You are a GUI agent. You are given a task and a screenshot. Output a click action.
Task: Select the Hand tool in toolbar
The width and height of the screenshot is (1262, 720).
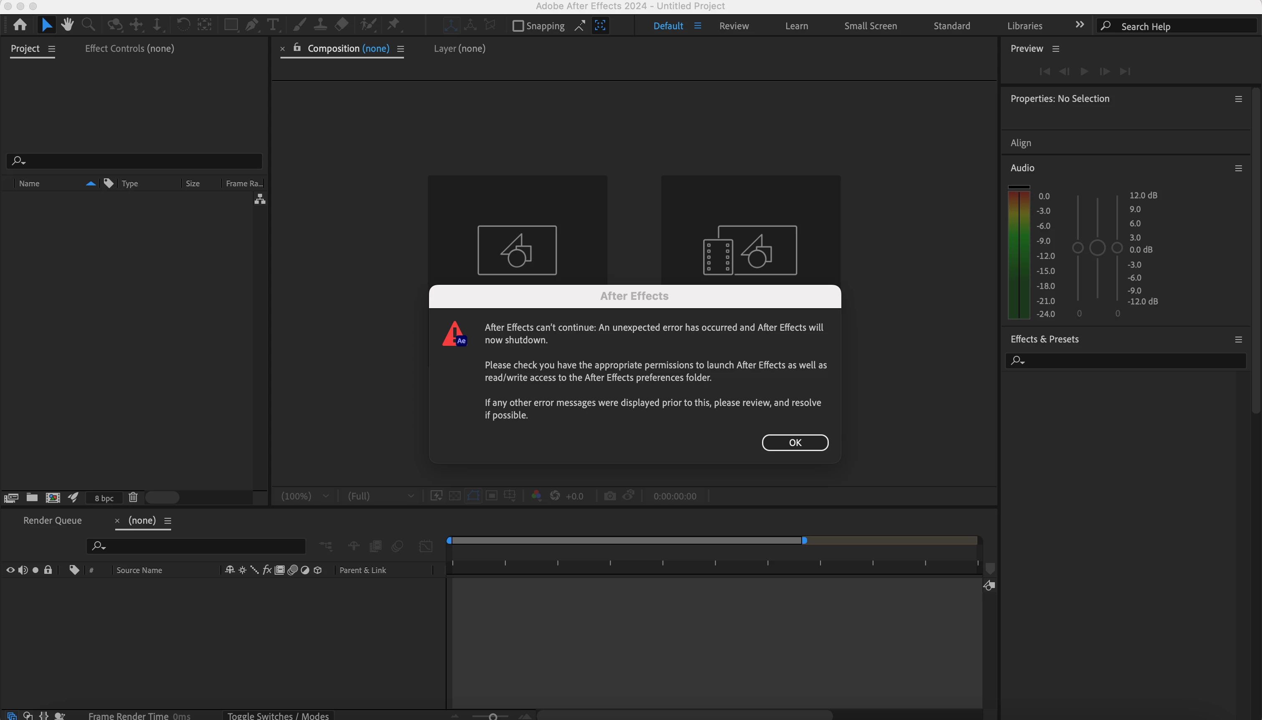[67, 24]
